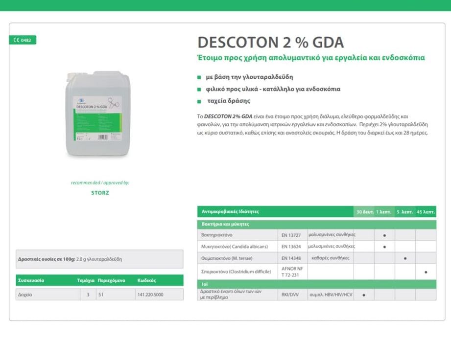Screen dimensions: 451x364
Task: Click the dot in the Σποριοκτόνο row
Action: tap(426, 272)
